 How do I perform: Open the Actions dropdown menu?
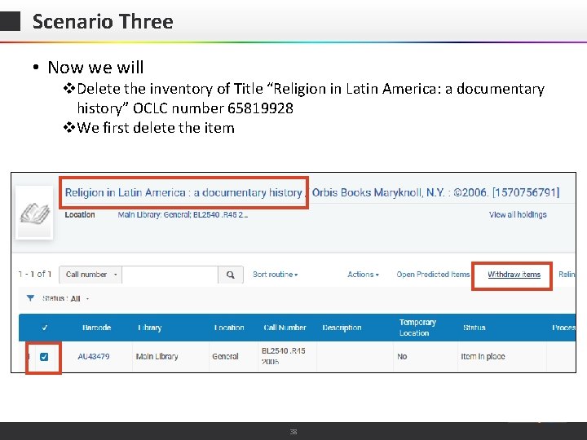point(363,275)
